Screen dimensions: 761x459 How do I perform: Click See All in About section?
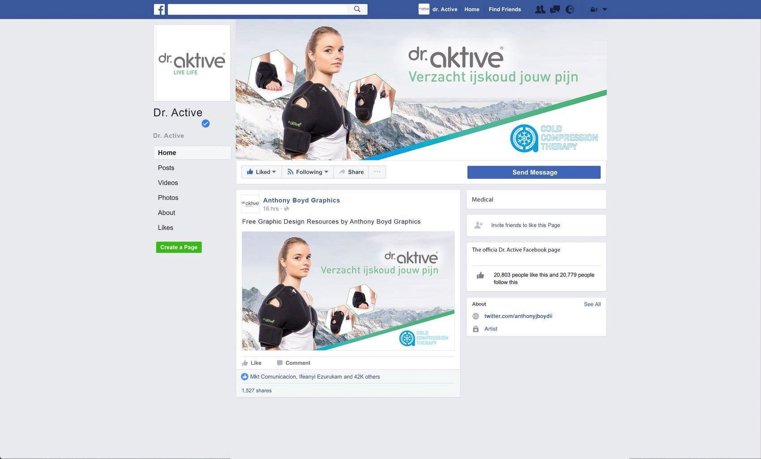click(x=592, y=304)
